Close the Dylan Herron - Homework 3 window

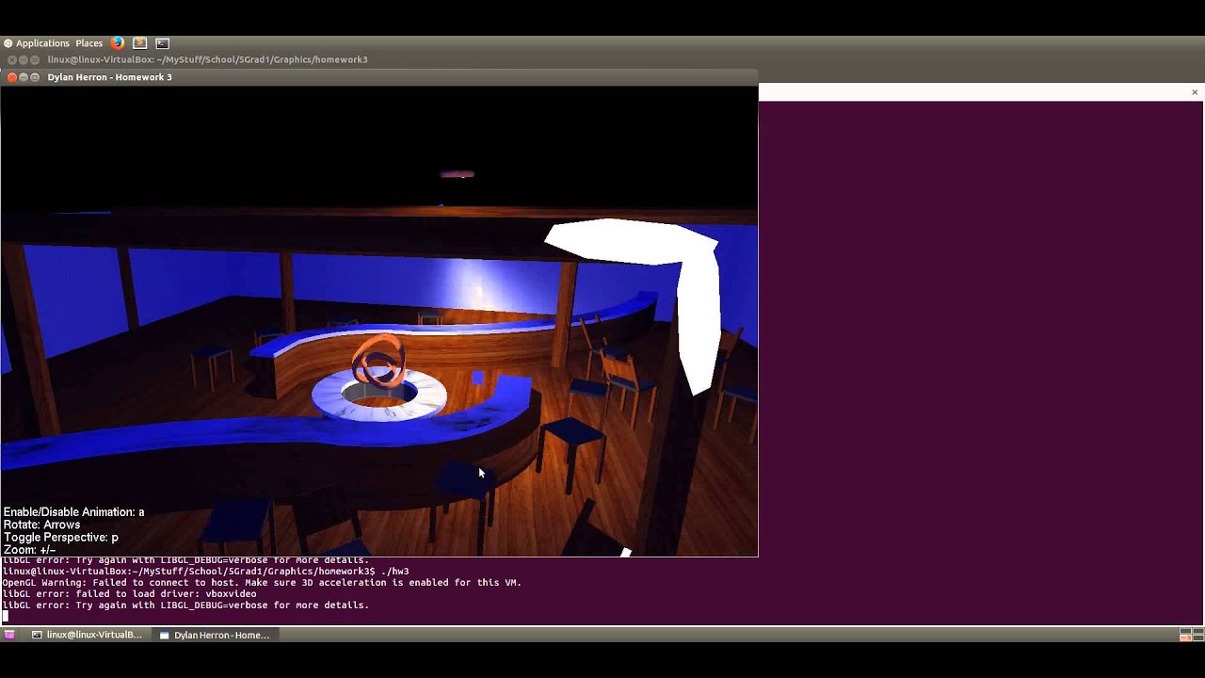click(11, 77)
